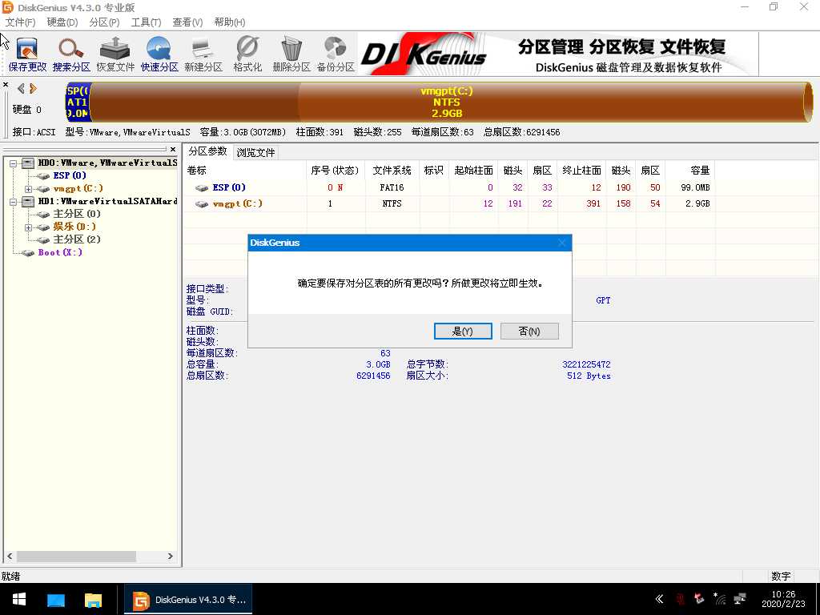The image size is (820, 615).
Task: Select 主分区(2) in the tree
Action: 77,239
